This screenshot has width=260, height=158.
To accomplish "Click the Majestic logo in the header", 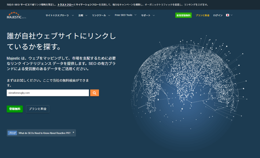I will click(x=15, y=15).
